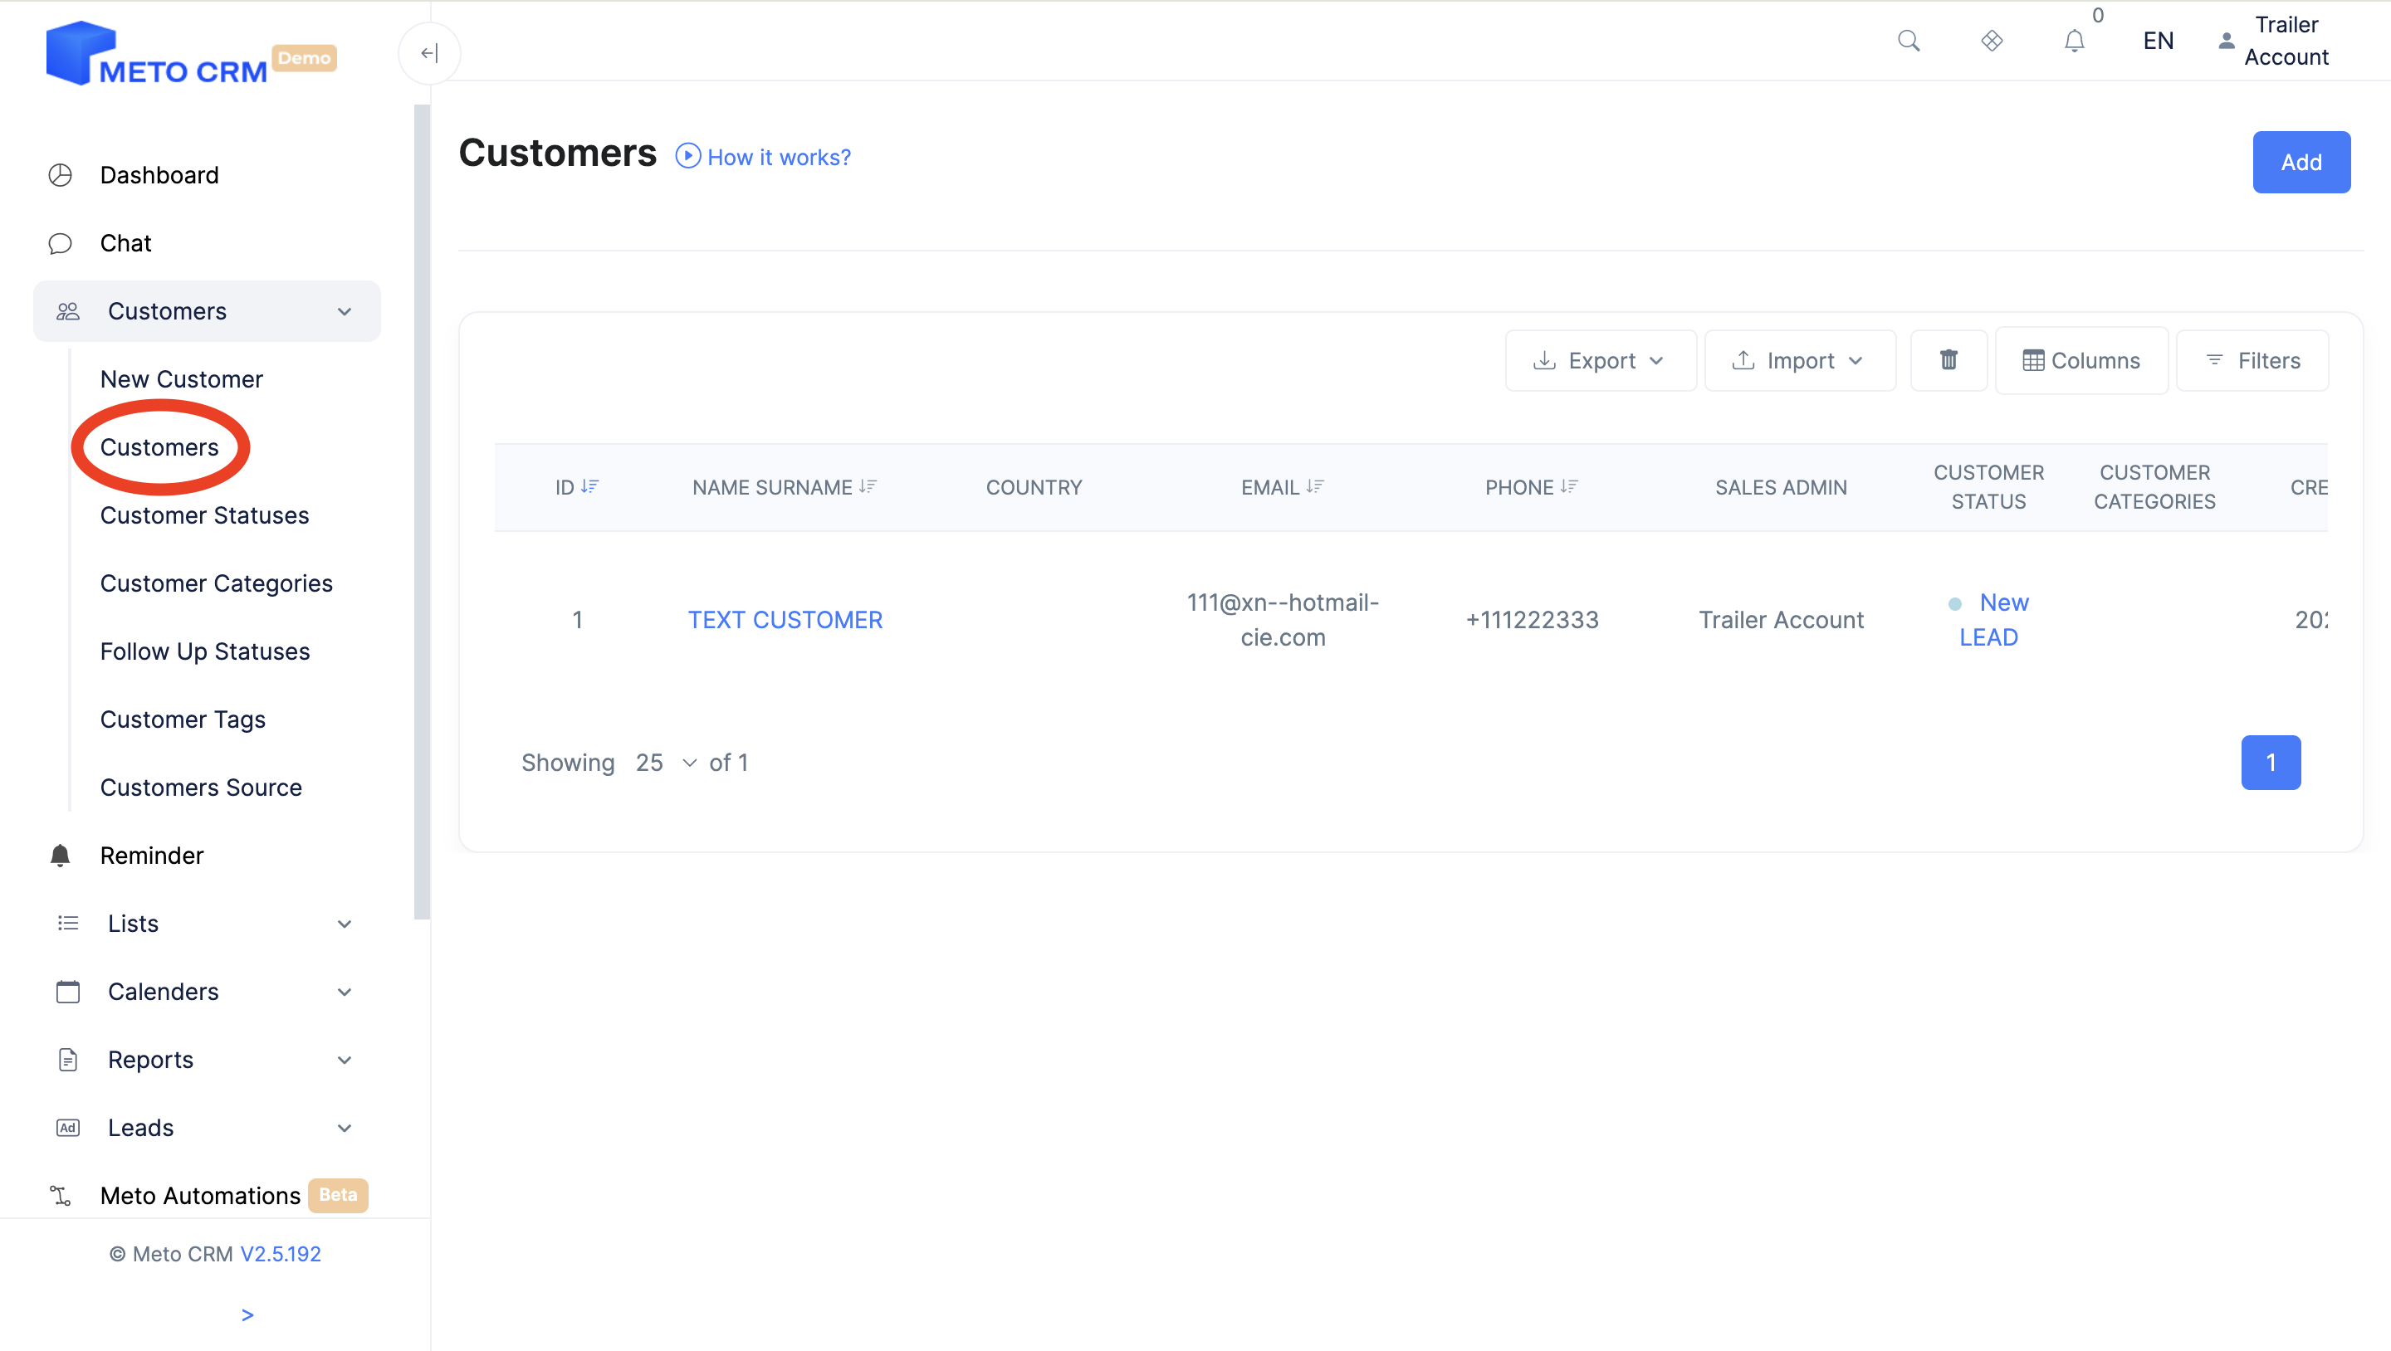
Task: Collapse the sidebar with arrow button
Action: click(x=429, y=53)
